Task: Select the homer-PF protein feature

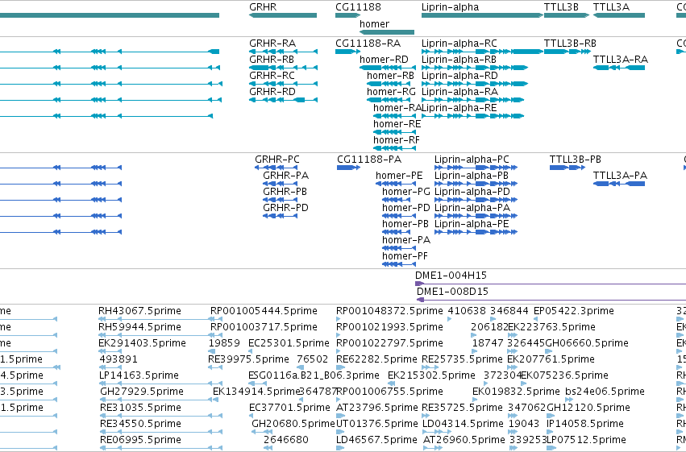Action: coord(398,264)
